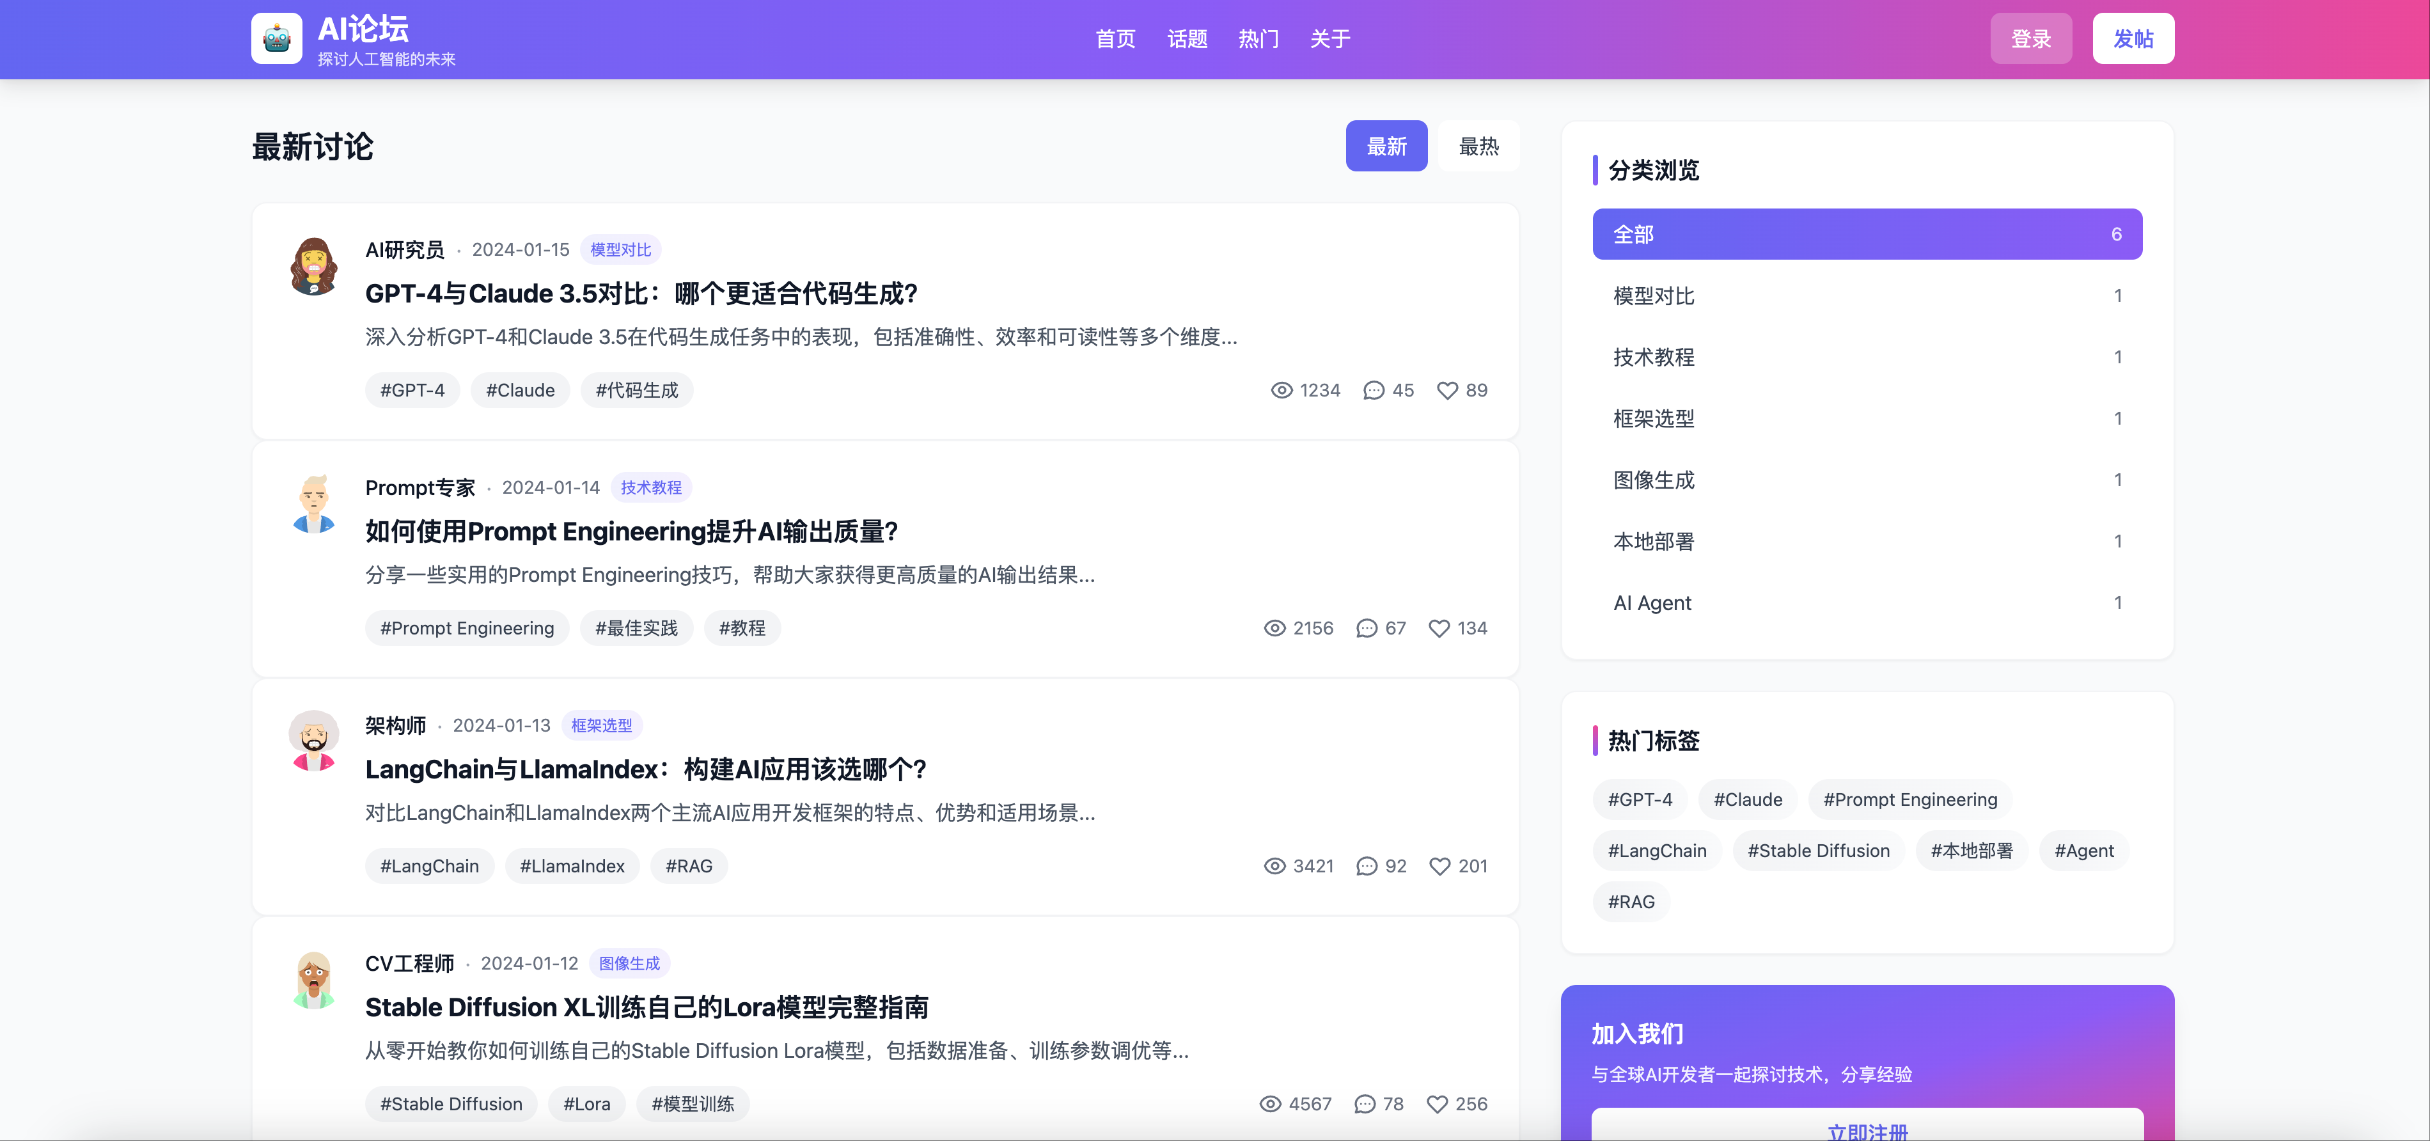Select 全部 category filter
The image size is (2430, 1141).
pos(1866,234)
